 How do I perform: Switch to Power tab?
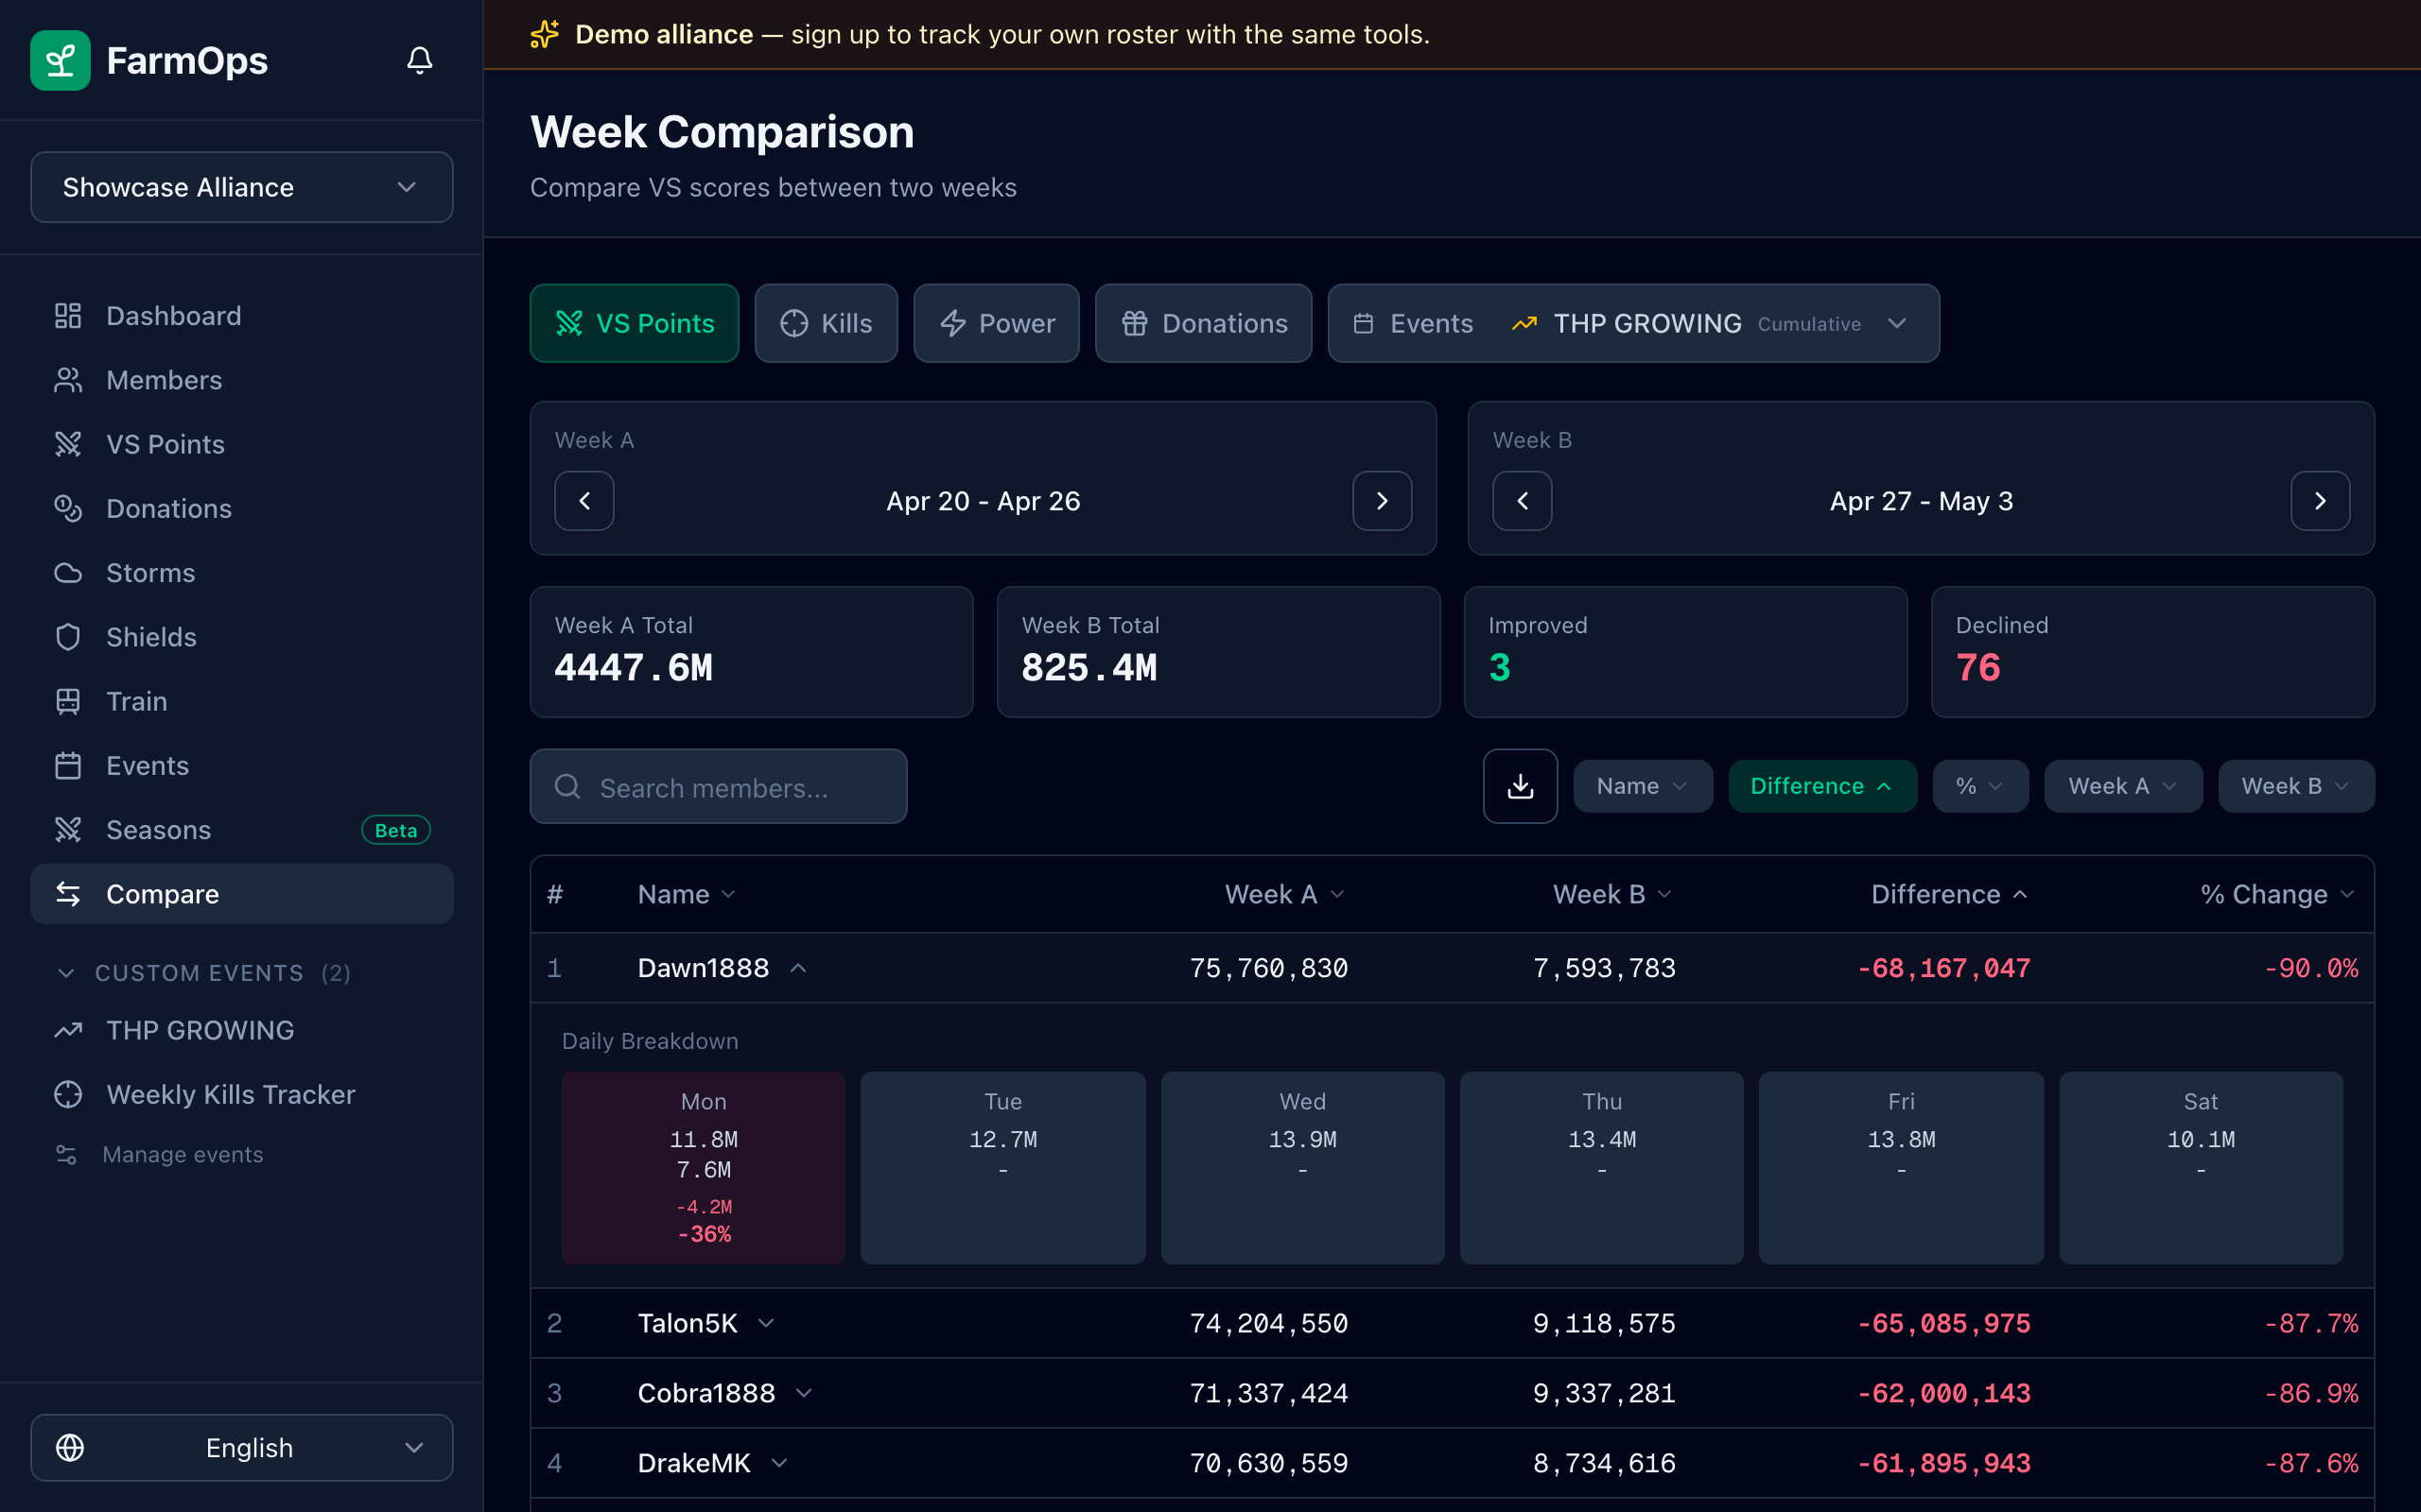tap(997, 323)
